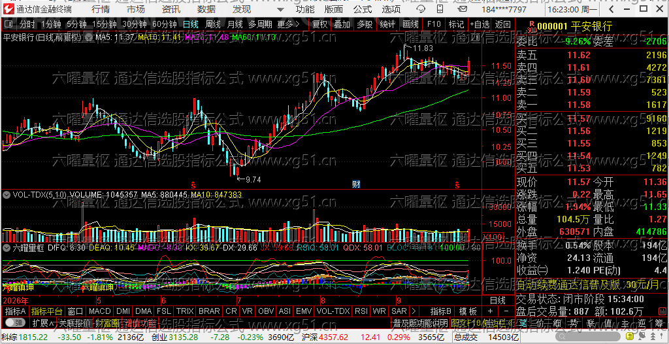Select the 月线 monthly period
The height and width of the screenshot is (344, 669).
235,24
